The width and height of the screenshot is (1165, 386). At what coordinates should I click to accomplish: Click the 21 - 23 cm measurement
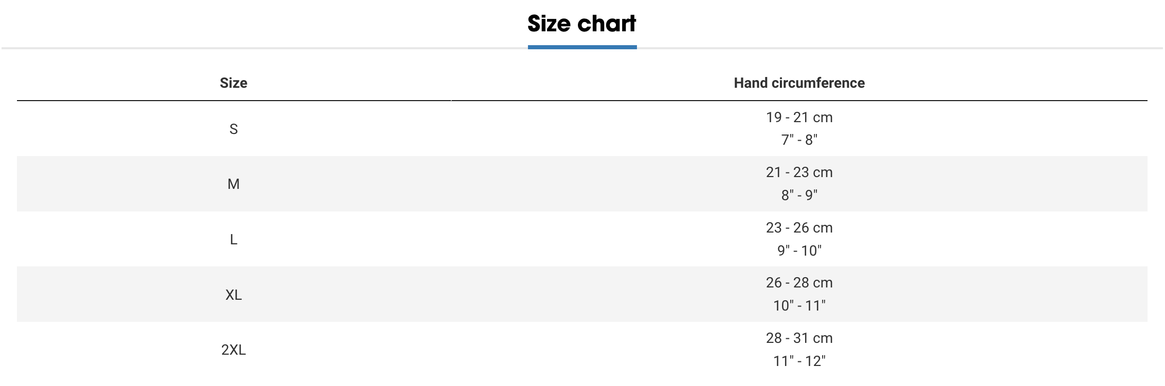click(799, 172)
